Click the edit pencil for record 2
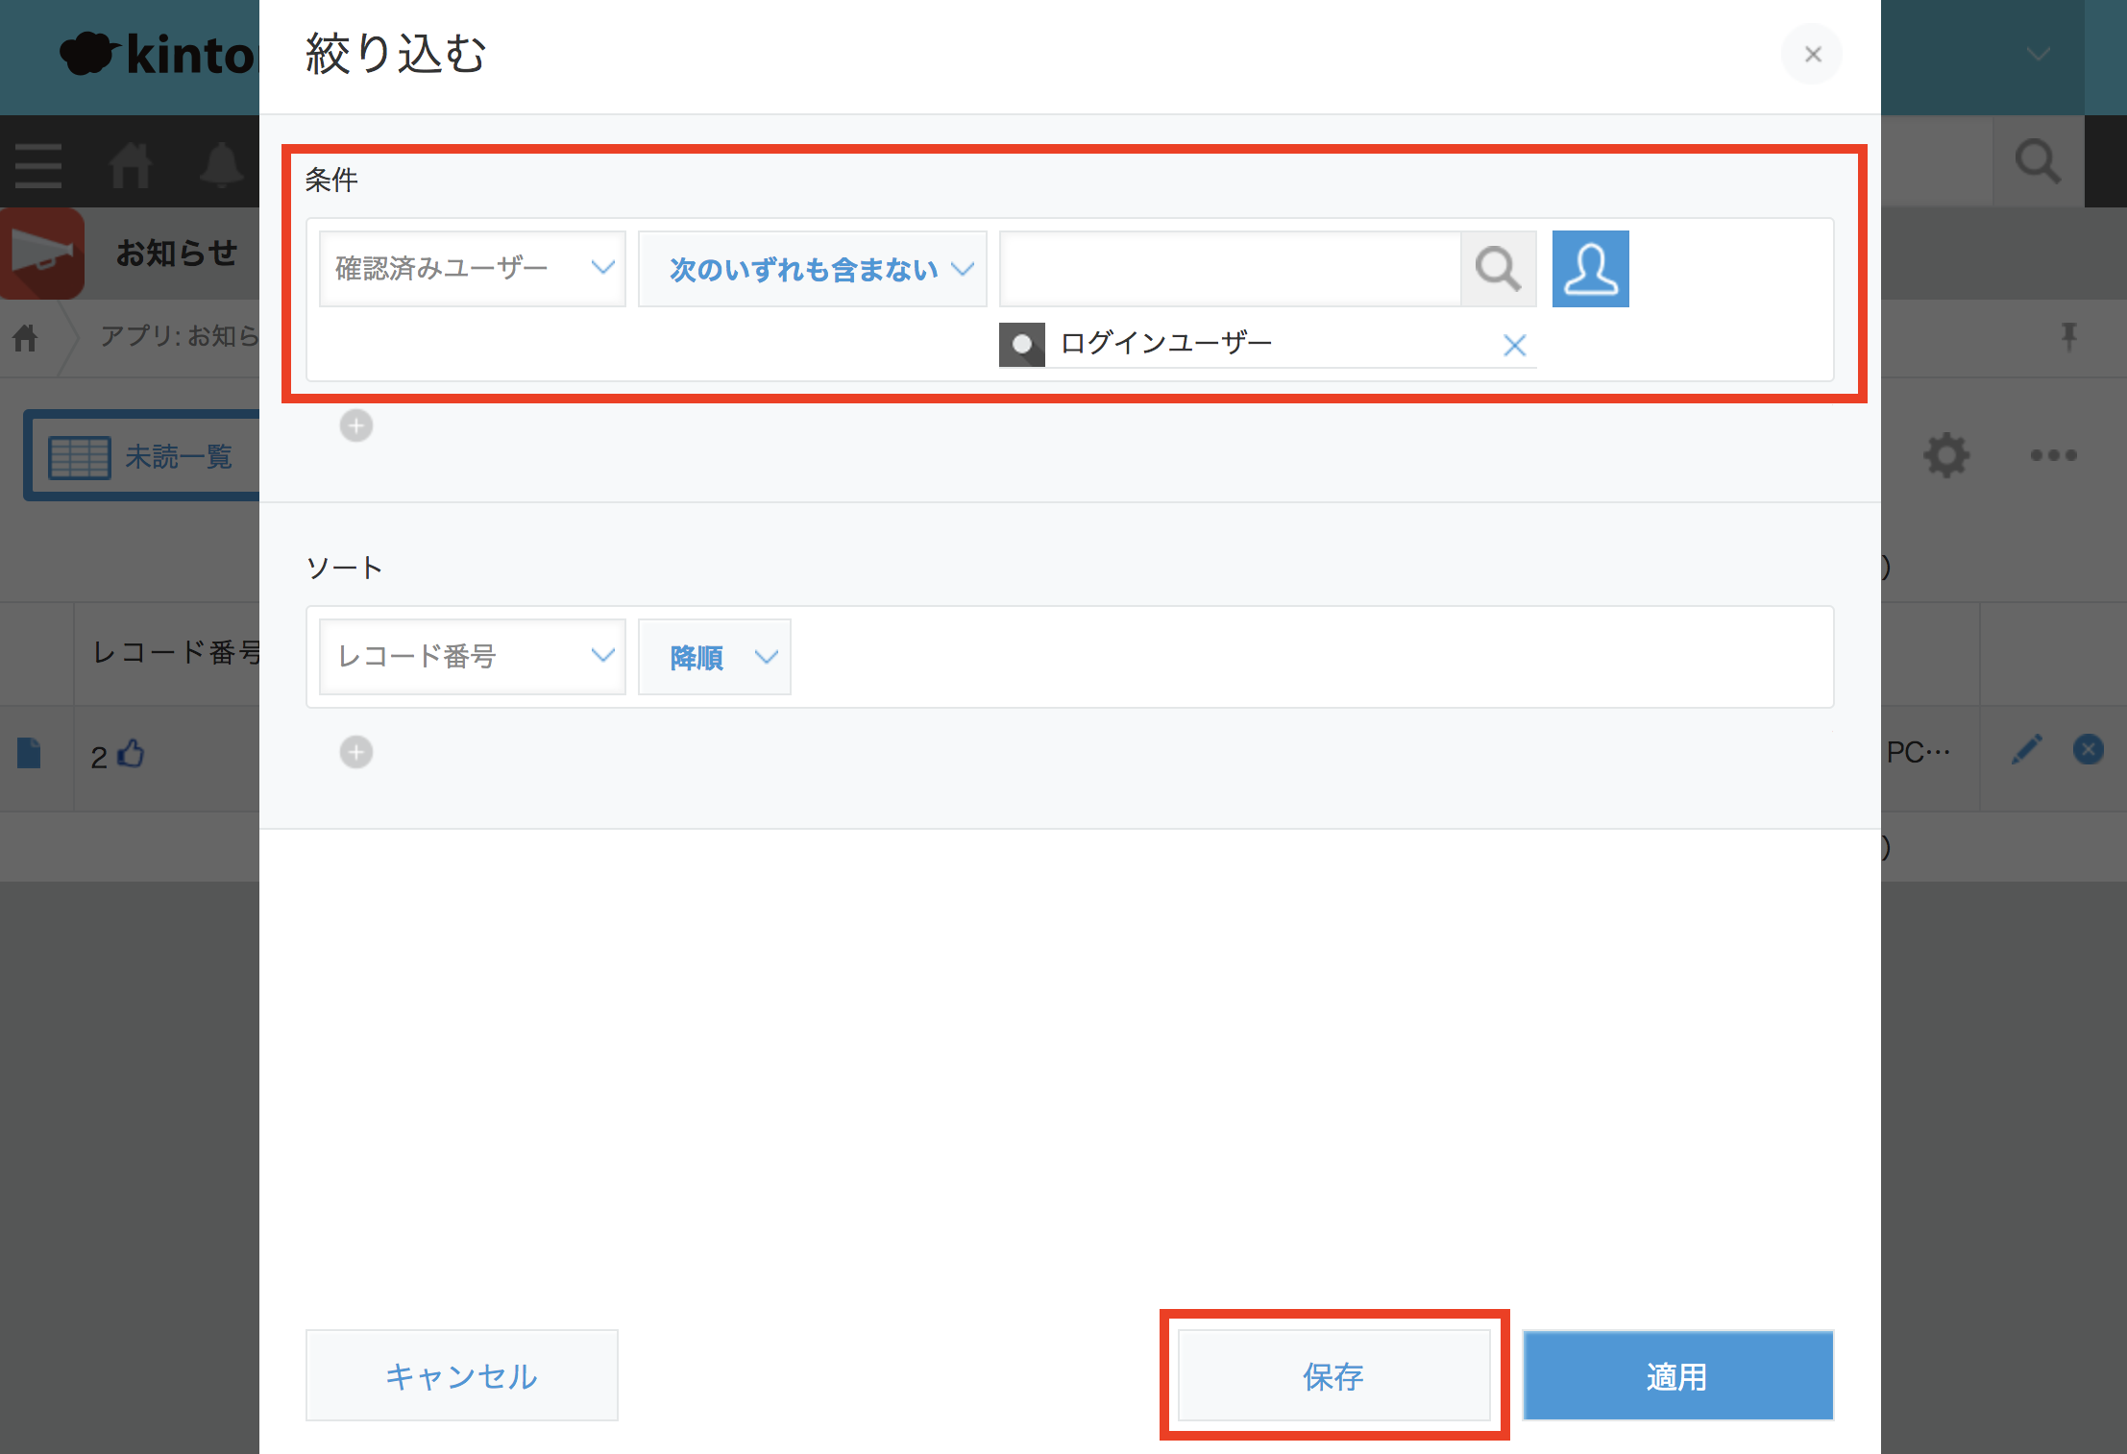This screenshot has width=2127, height=1454. pos(2026,749)
